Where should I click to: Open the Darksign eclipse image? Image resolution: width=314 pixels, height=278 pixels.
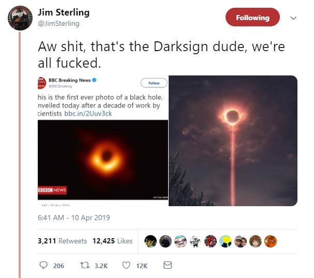pos(233,141)
